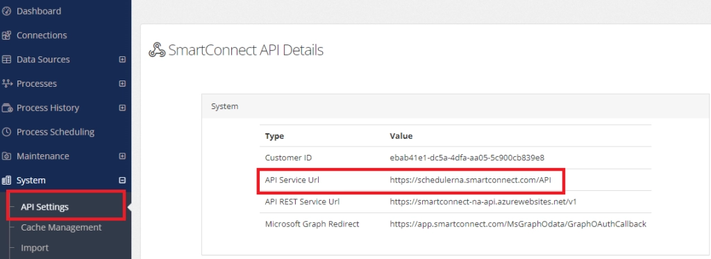This screenshot has width=711, height=259.
Task: Click the Microsoft Graph Redirect URL value
Action: click(518, 224)
